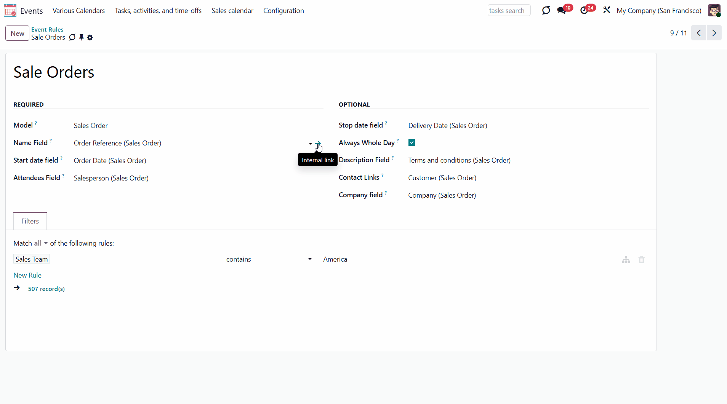The image size is (727, 404).
Task: Click the Events app calendar icon
Action: coord(10,11)
